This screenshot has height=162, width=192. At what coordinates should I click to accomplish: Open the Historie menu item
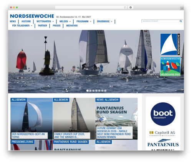tap(26, 21)
